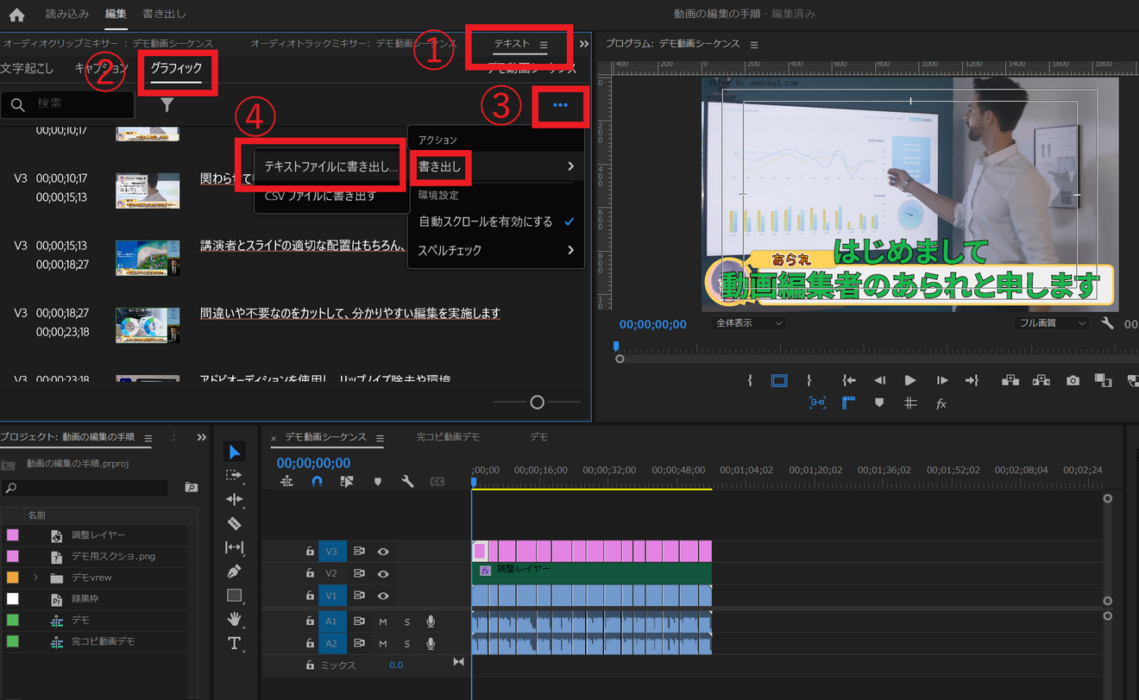Toggle 自動スクロールを有効にする menu option
Image resolution: width=1139 pixels, height=700 pixels.
click(x=496, y=222)
